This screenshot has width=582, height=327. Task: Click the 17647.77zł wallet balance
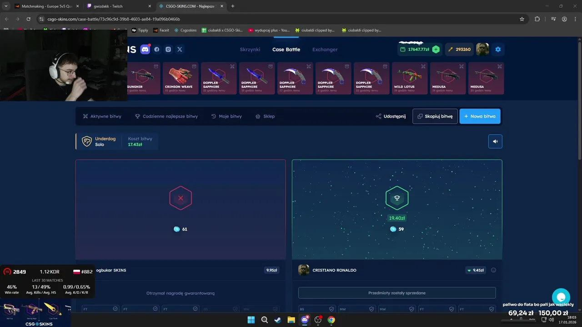415,50
